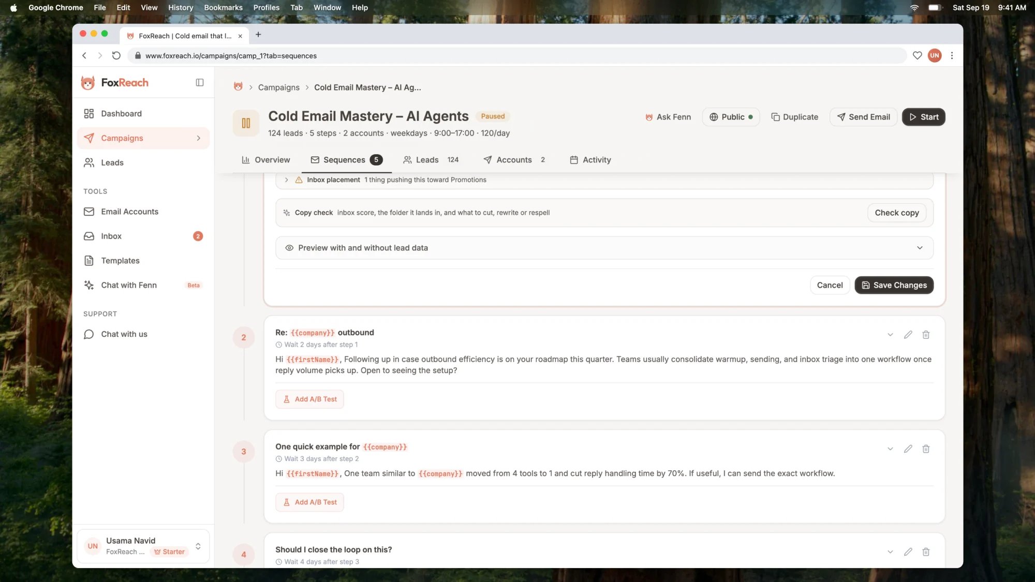
Task: Click the eye icon beside Preview
Action: point(289,248)
